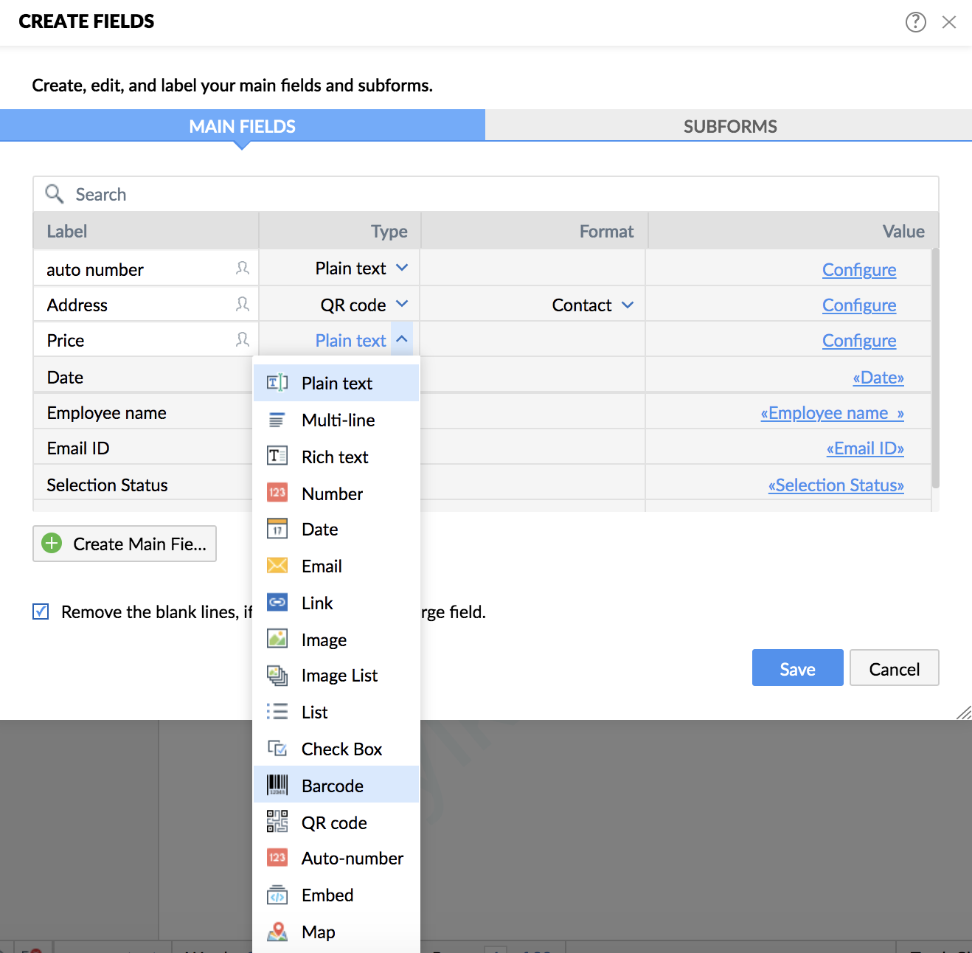Click into the Search fields input
This screenshot has width=972, height=953.
click(486, 194)
